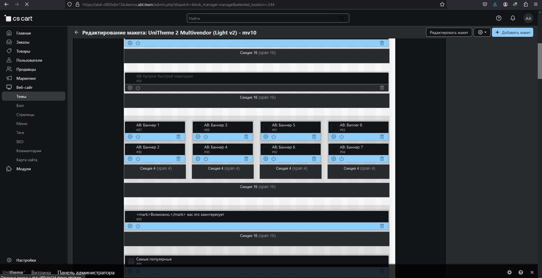This screenshot has height=278, width=542.
Task: Delete the AB: Баннер 4 block
Action: pyautogui.click(x=246, y=159)
